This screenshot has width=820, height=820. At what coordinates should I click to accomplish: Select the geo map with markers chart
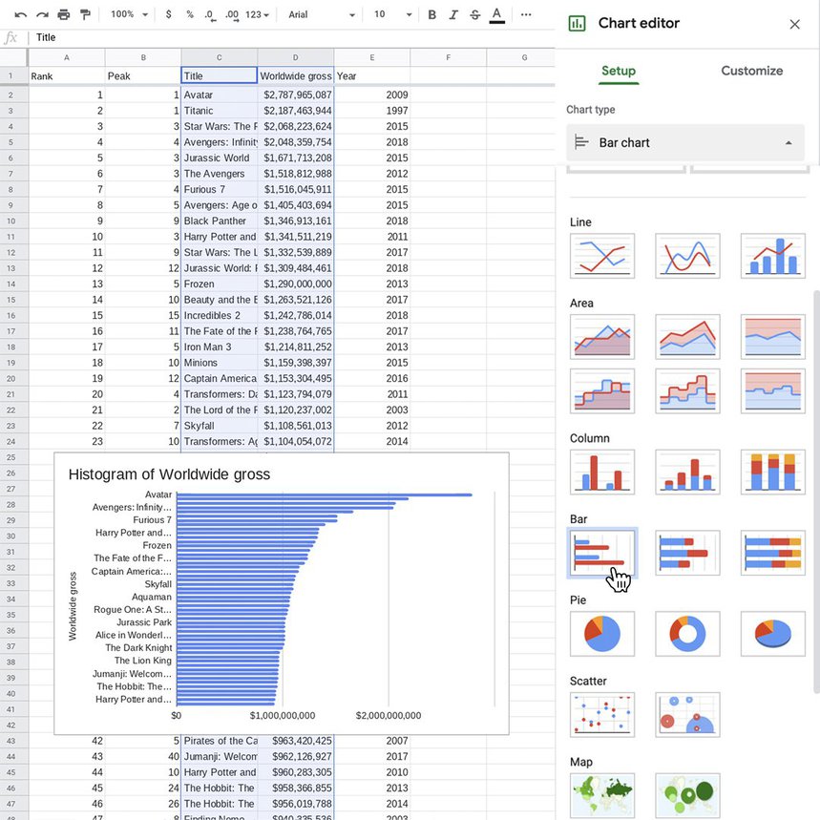click(687, 795)
